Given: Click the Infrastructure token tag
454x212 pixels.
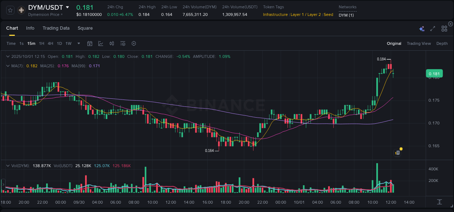Looking at the screenshot, I should coord(275,15).
